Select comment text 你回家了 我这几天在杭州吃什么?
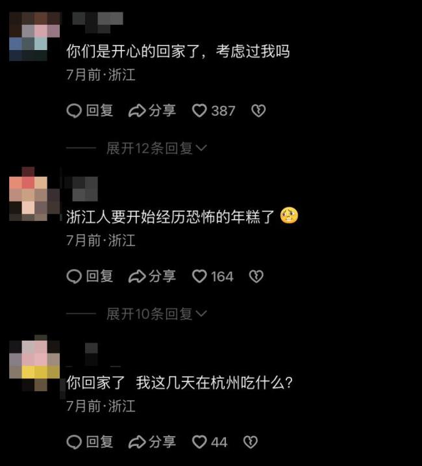The image size is (422, 466). click(180, 383)
